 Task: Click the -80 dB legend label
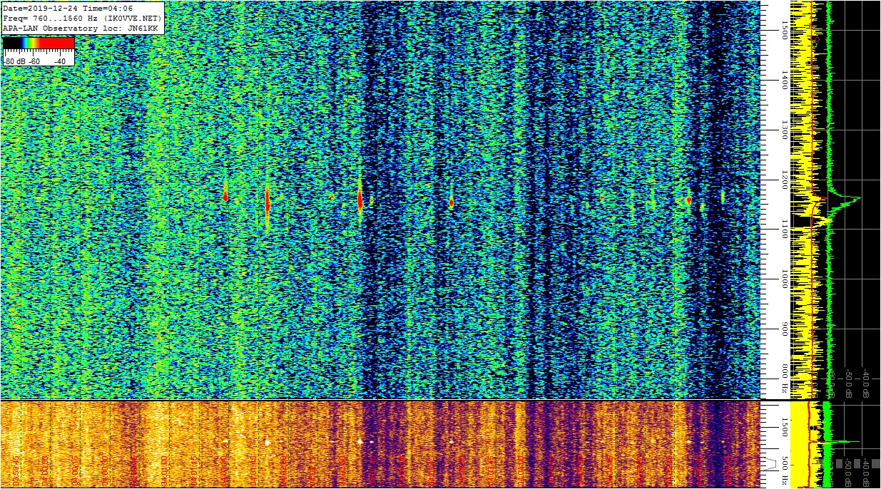15,61
